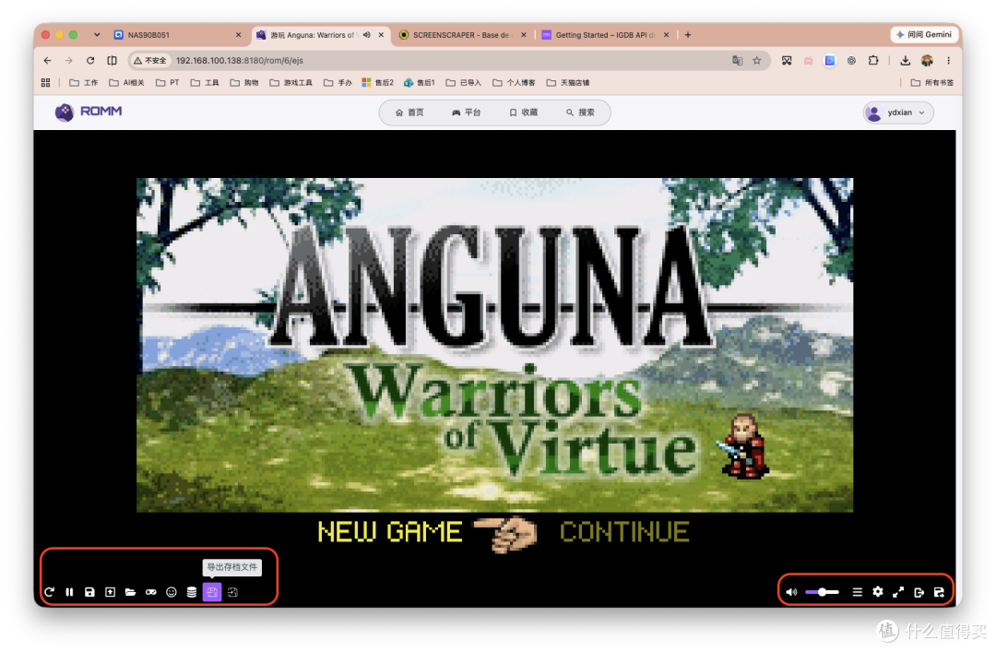Open the 售后2 bookmark
Screen dimensions: 996x652
[x=378, y=83]
